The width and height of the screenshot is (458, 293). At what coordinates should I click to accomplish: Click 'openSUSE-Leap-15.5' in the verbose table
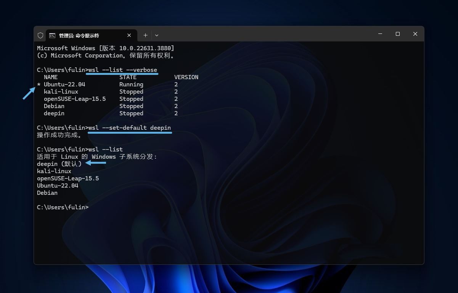[x=75, y=99]
